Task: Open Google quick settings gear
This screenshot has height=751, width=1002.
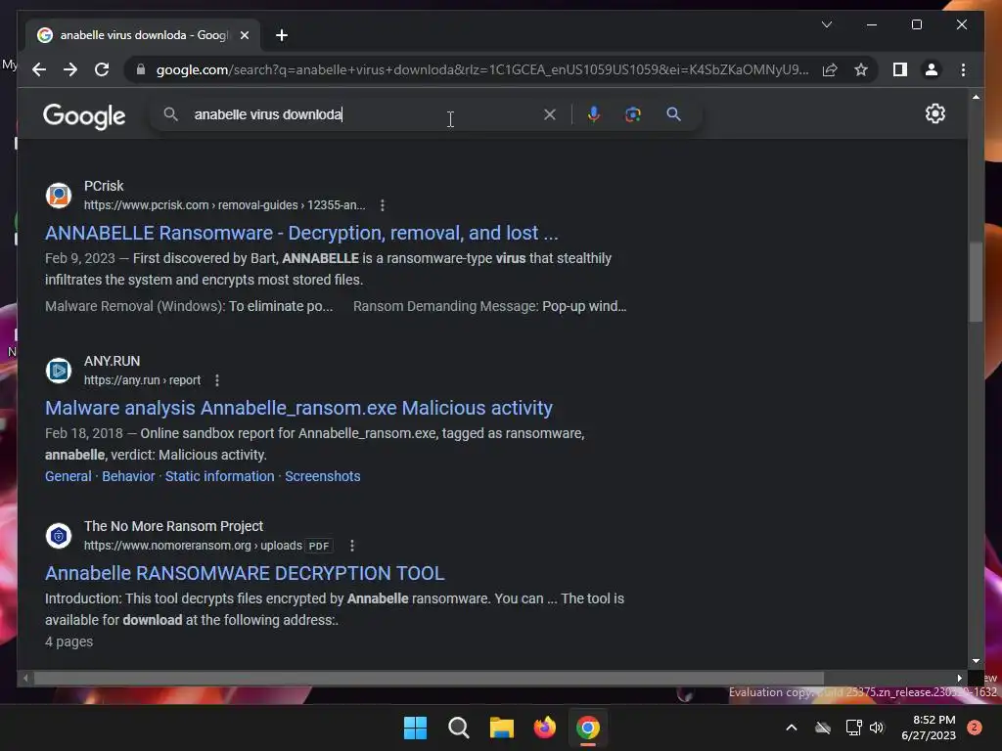Action: click(934, 113)
